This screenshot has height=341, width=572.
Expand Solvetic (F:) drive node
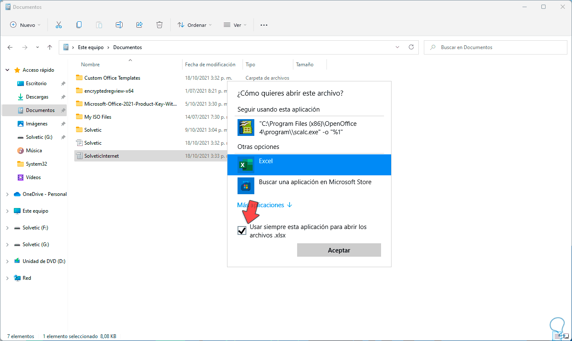(x=7, y=228)
